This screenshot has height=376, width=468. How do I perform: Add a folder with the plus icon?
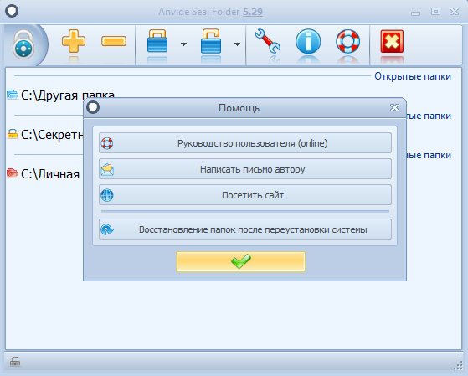[74, 41]
